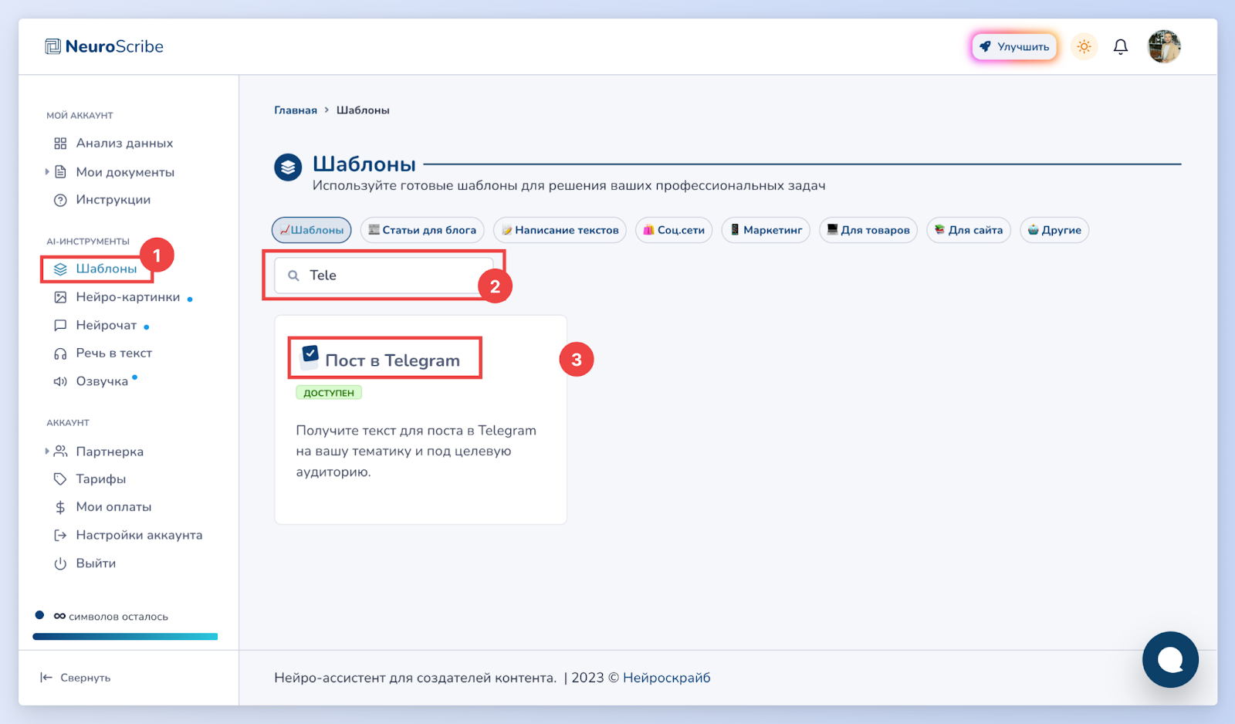Open Нейрочат tool
The width and height of the screenshot is (1235, 724).
pos(107,326)
